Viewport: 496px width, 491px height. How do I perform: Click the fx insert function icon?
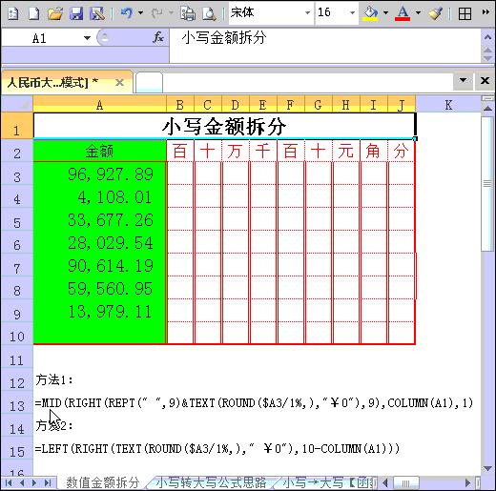tap(158, 38)
